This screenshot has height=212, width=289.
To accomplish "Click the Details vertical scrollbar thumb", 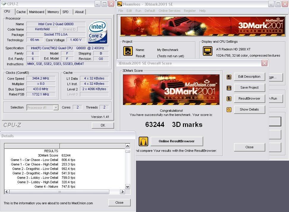I will tap(127, 152).
